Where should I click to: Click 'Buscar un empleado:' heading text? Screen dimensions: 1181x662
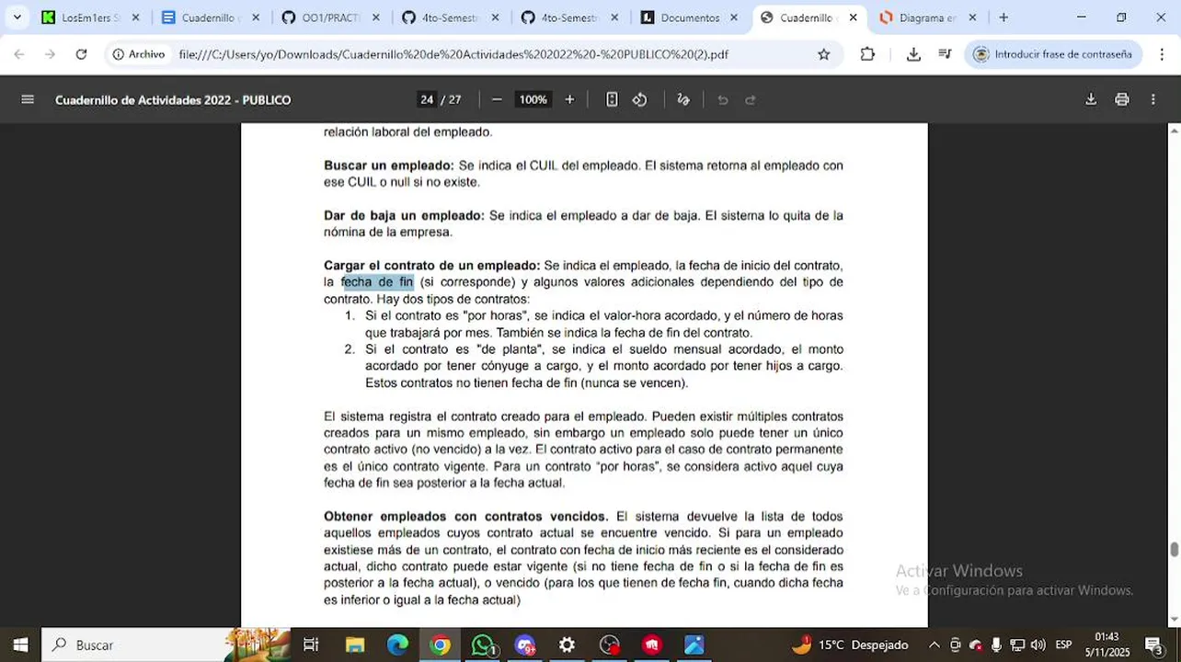(389, 165)
